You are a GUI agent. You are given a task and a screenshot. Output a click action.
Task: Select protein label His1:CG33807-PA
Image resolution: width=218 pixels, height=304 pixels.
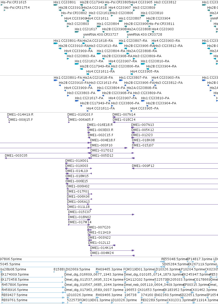[x=133, y=78]
